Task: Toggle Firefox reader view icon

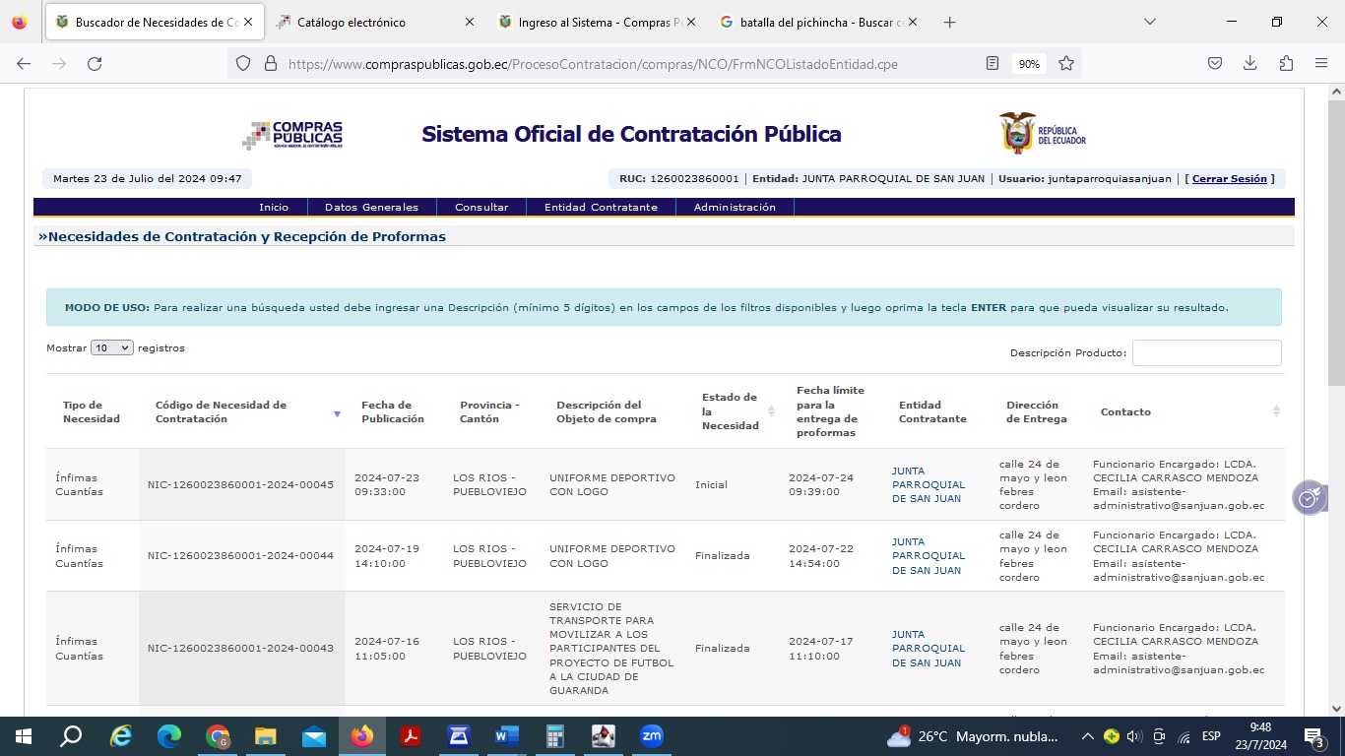Action: point(993,63)
